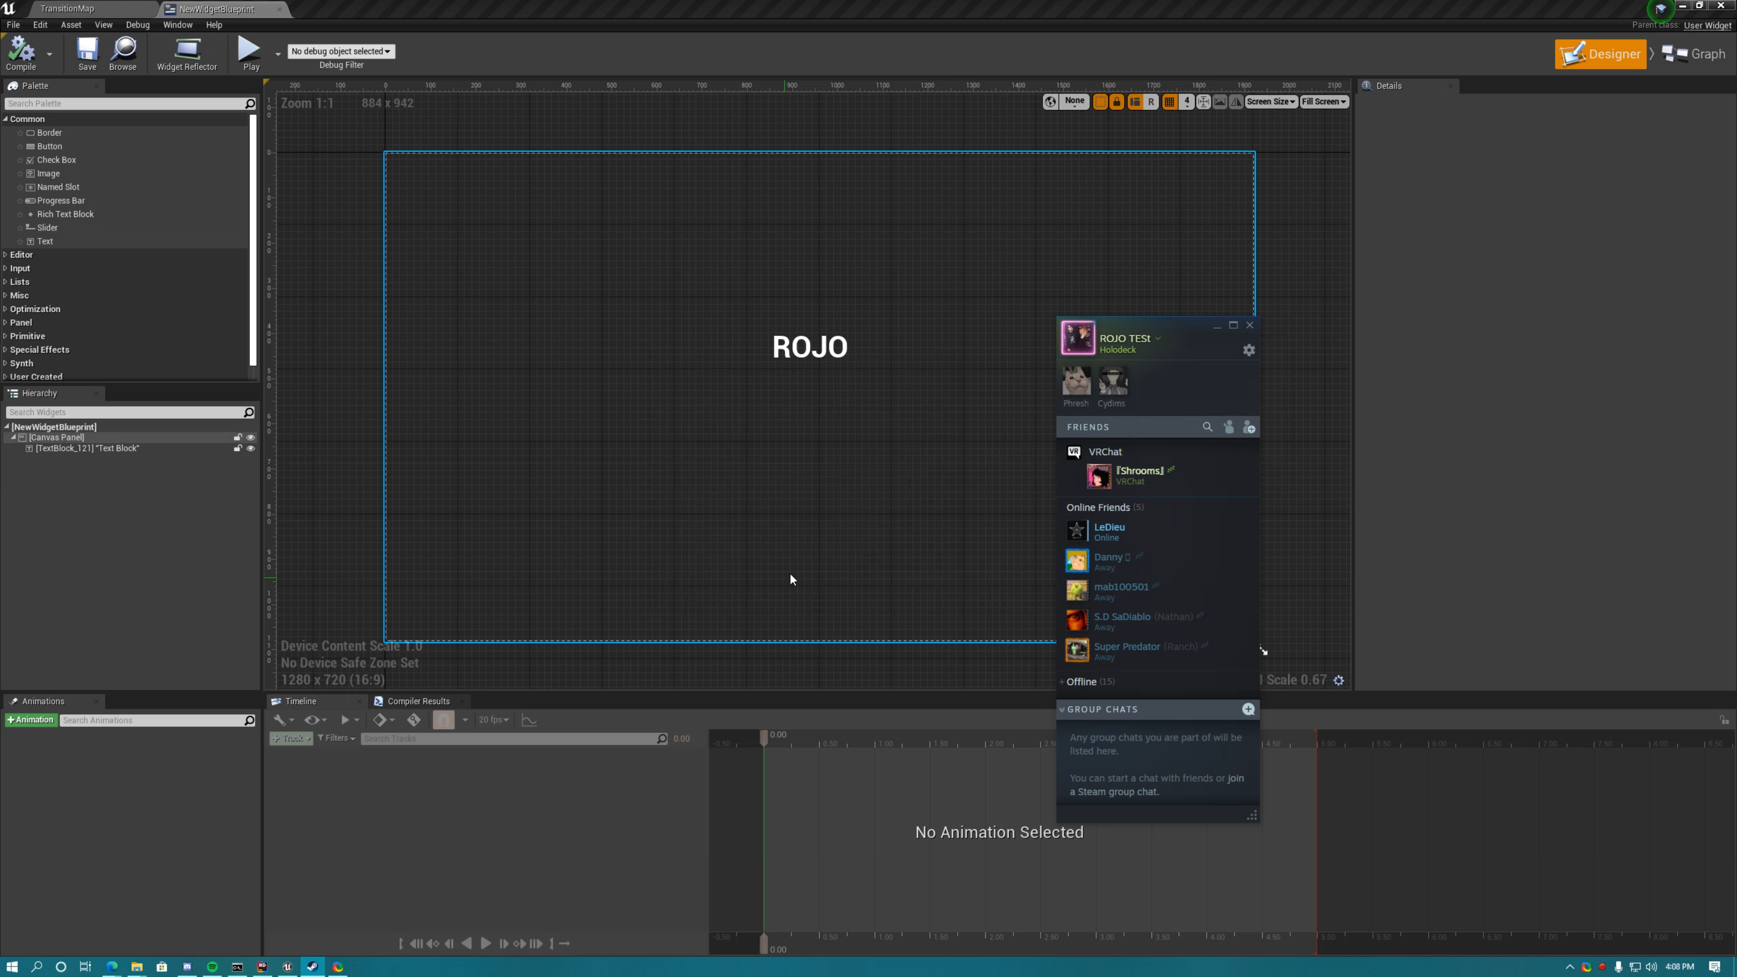Image resolution: width=1737 pixels, height=977 pixels.
Task: Open the sequencer curve editor icon
Action: point(529,720)
